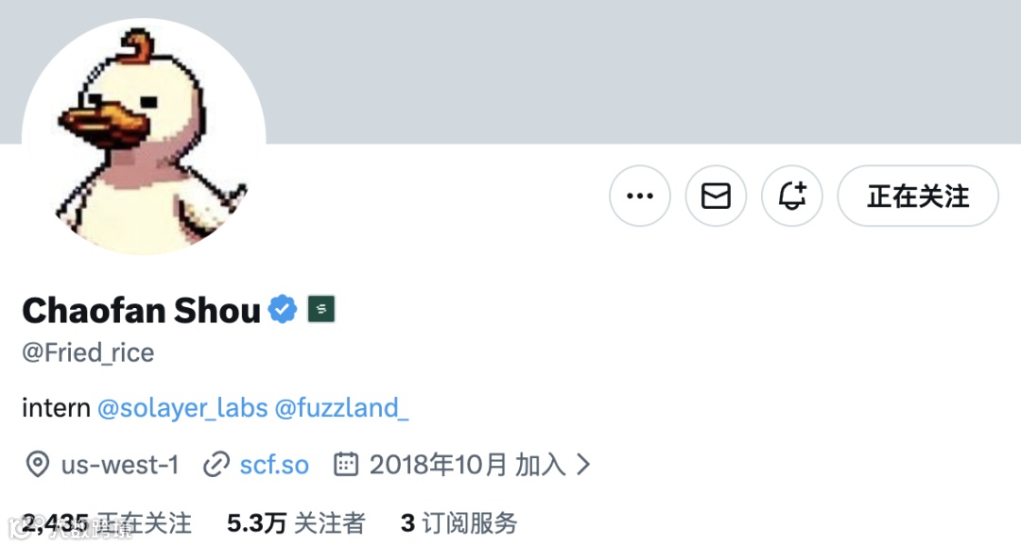Enable notifications with the bell-plus icon

point(792,196)
